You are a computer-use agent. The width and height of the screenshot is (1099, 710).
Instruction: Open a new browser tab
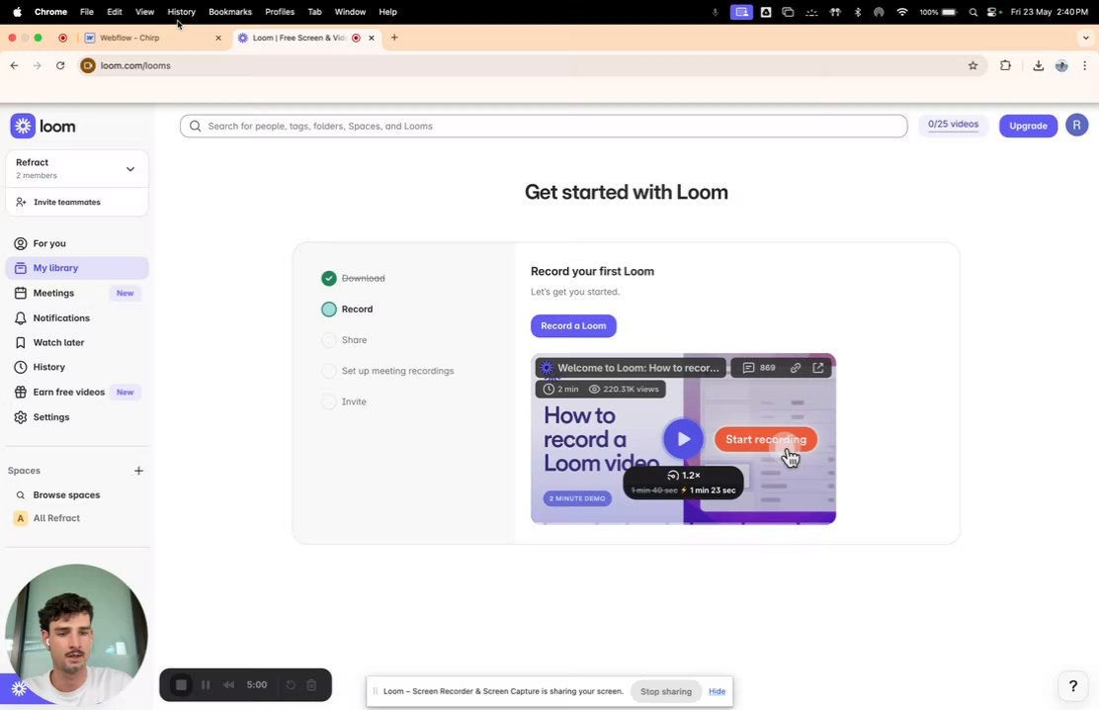(x=394, y=38)
